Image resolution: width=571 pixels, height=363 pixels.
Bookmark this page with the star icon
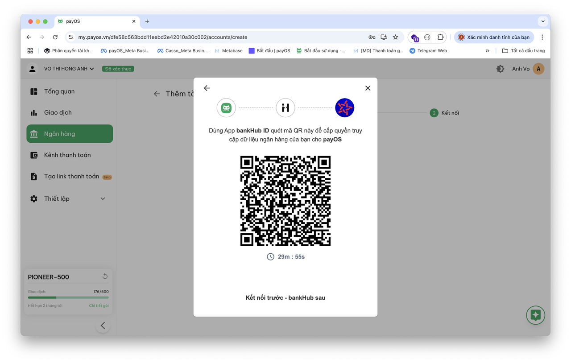point(395,37)
